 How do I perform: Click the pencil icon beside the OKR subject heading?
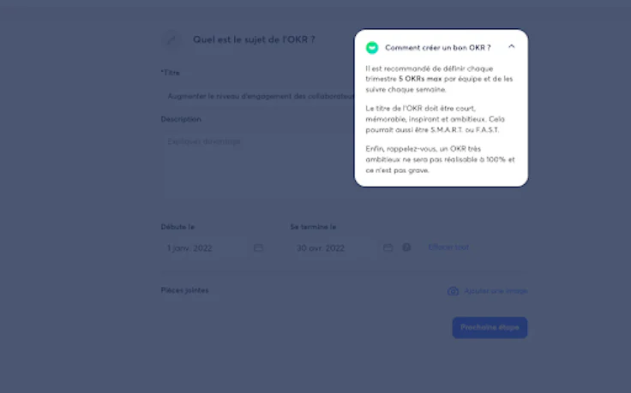171,39
